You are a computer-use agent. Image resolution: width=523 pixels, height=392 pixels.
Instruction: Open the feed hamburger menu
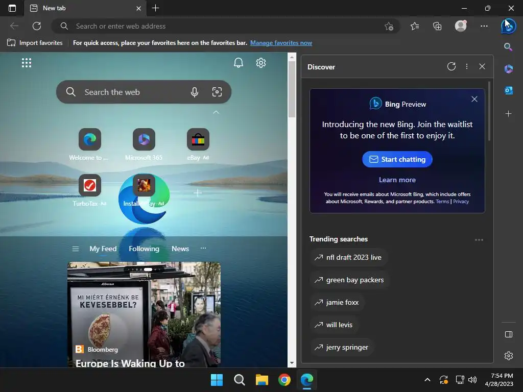(76, 249)
